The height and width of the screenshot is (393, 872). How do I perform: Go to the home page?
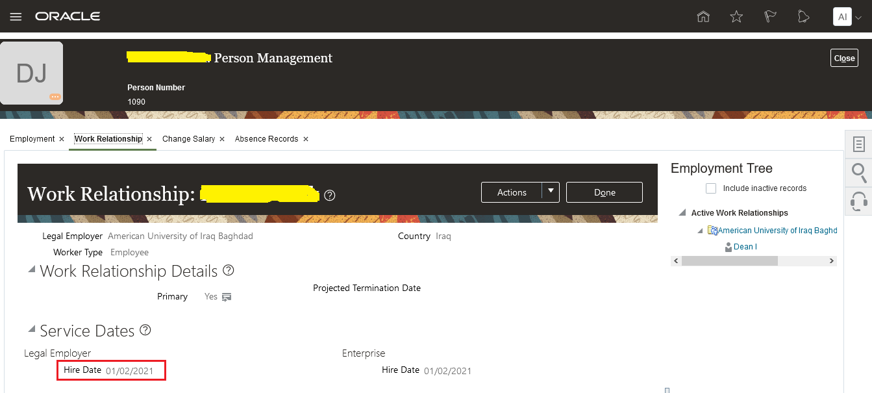click(703, 16)
